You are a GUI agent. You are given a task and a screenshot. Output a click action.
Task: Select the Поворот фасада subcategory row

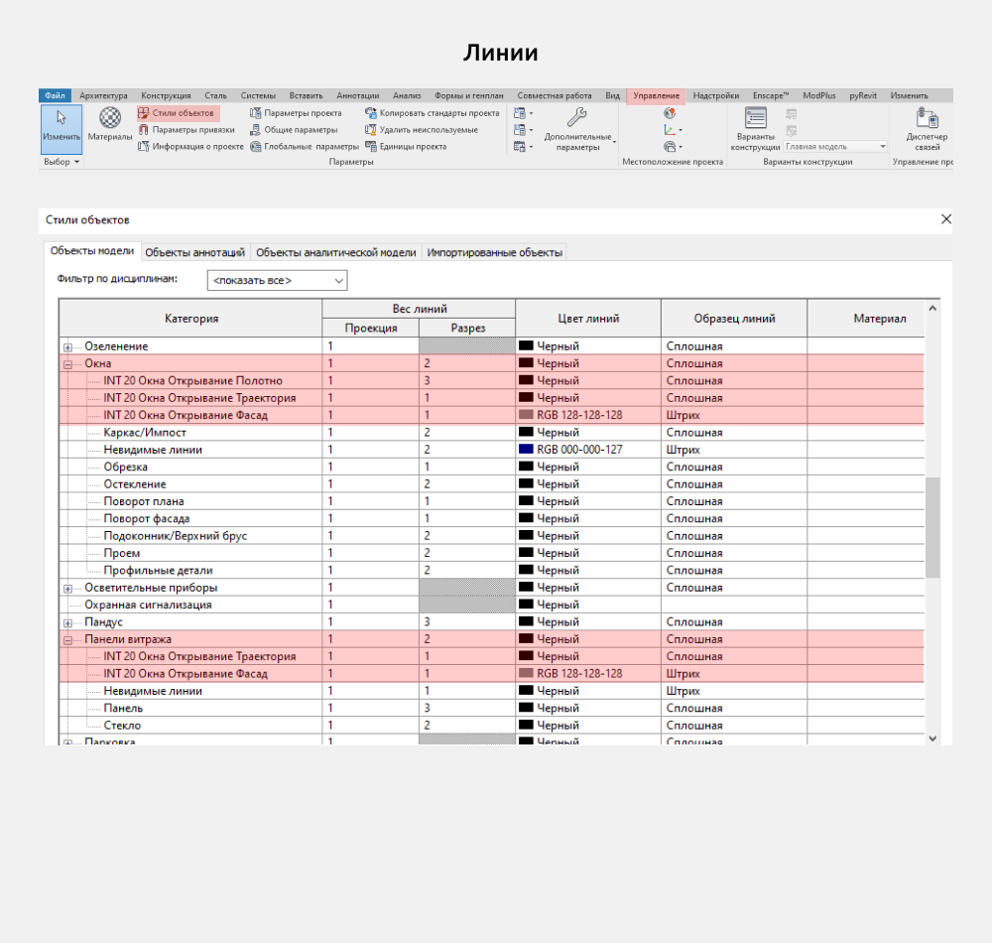point(492,518)
